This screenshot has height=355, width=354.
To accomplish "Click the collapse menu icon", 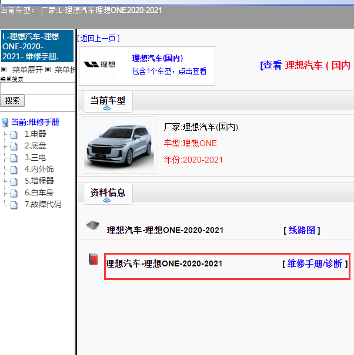I will 48,69.
